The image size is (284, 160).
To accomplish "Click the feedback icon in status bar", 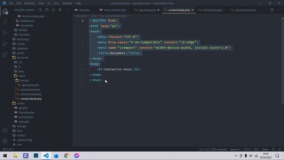I will [273, 149].
